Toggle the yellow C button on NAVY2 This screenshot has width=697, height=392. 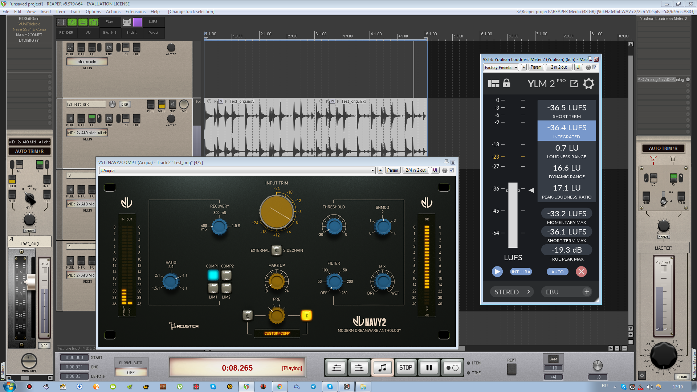click(307, 315)
